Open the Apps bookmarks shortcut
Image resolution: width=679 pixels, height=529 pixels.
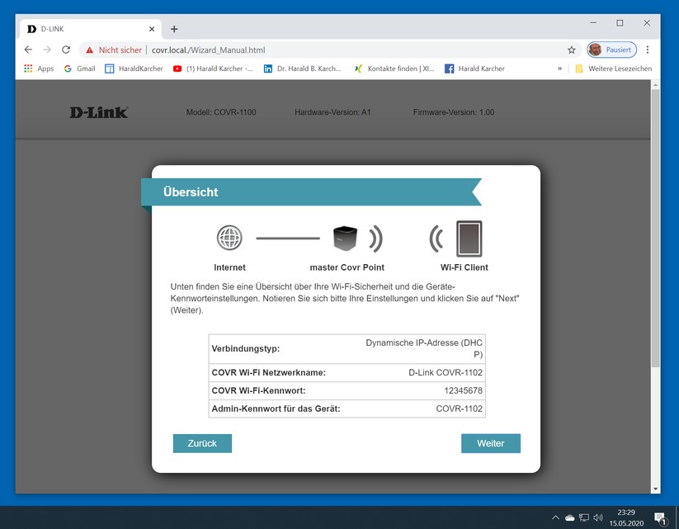38,68
